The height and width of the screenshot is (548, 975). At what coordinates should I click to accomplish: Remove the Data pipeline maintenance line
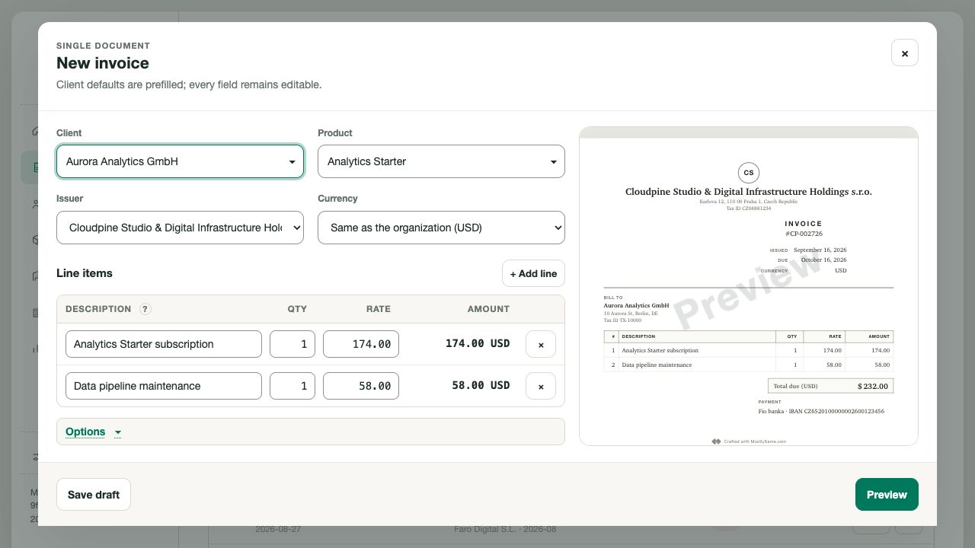(x=541, y=386)
